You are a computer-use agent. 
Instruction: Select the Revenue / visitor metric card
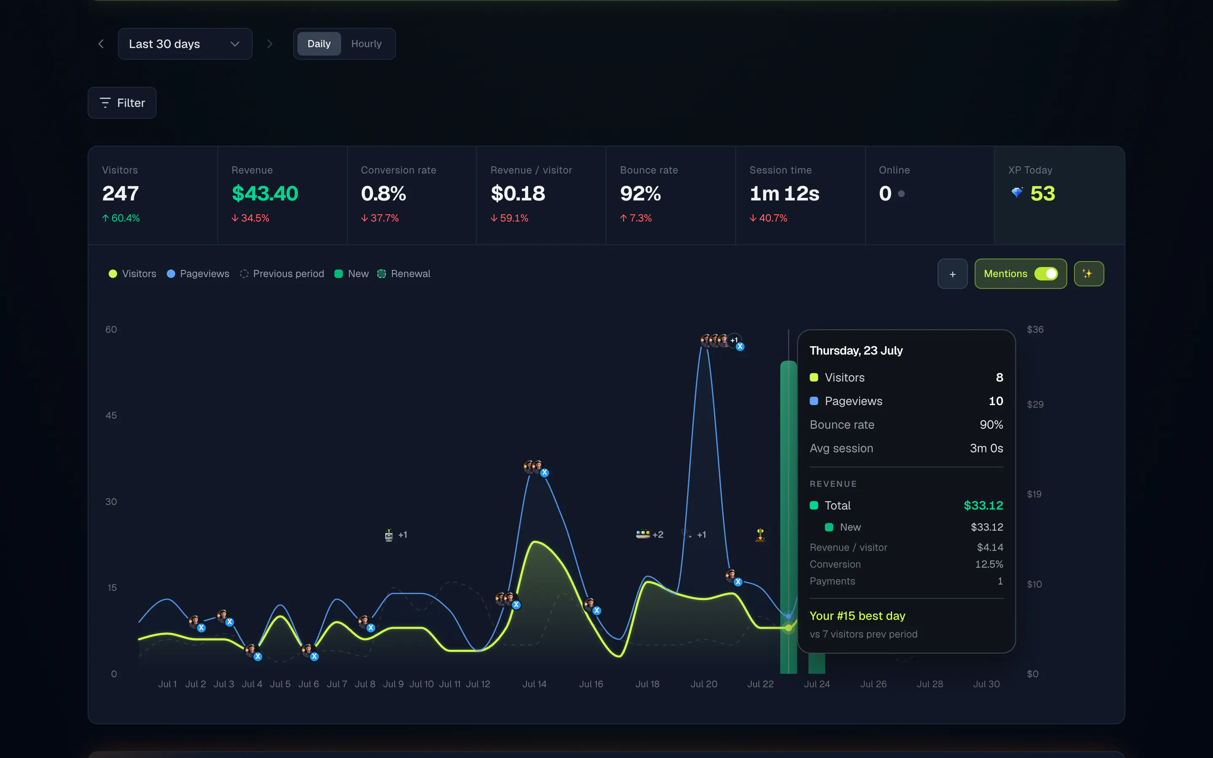541,195
